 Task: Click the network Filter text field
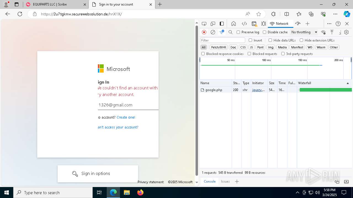223,40
